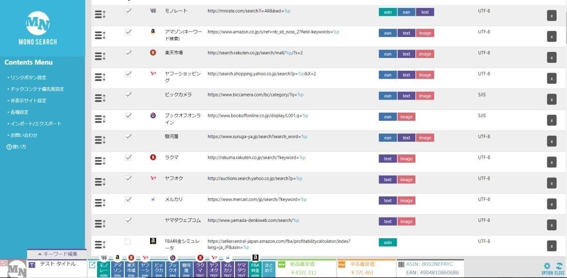Select the reorder handle for ヤマダウェブコム
The image size is (567, 278).
click(x=100, y=224)
